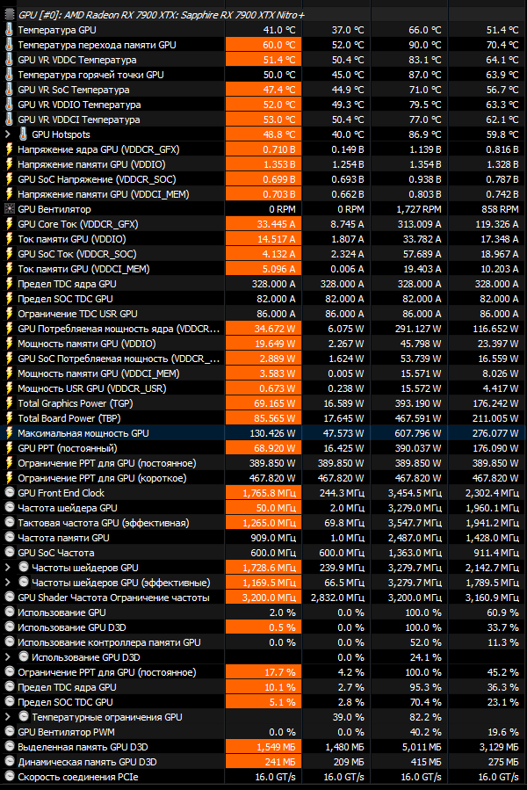Click lightning icon for GPU Core Ток (VDDCR_GFX)
Viewport: 527px width, 790px height.
click(9, 224)
